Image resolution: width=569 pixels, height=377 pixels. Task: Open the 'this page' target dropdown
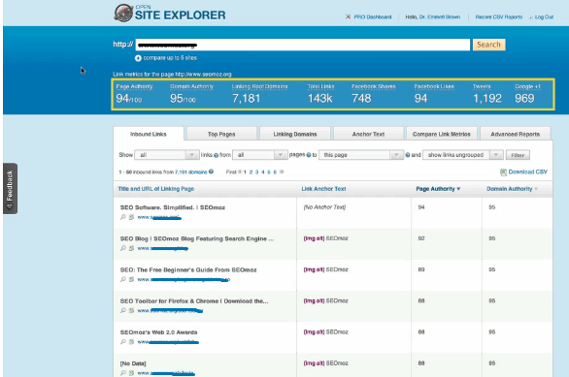(360, 155)
